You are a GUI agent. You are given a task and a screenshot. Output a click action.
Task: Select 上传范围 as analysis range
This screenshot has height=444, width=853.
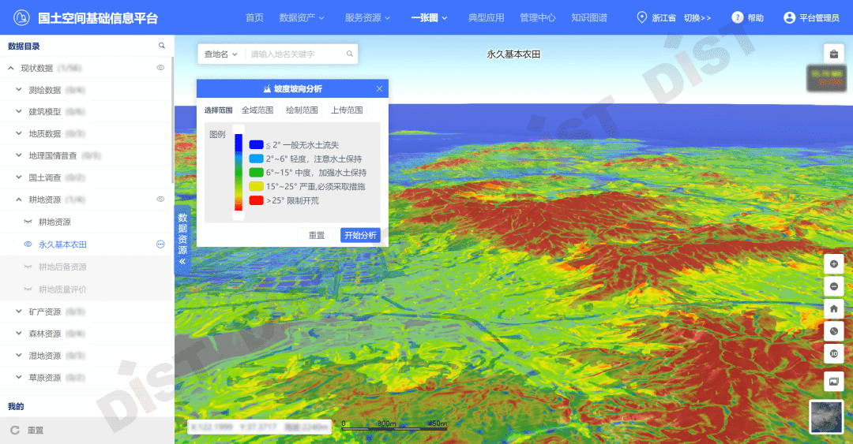[x=347, y=110]
